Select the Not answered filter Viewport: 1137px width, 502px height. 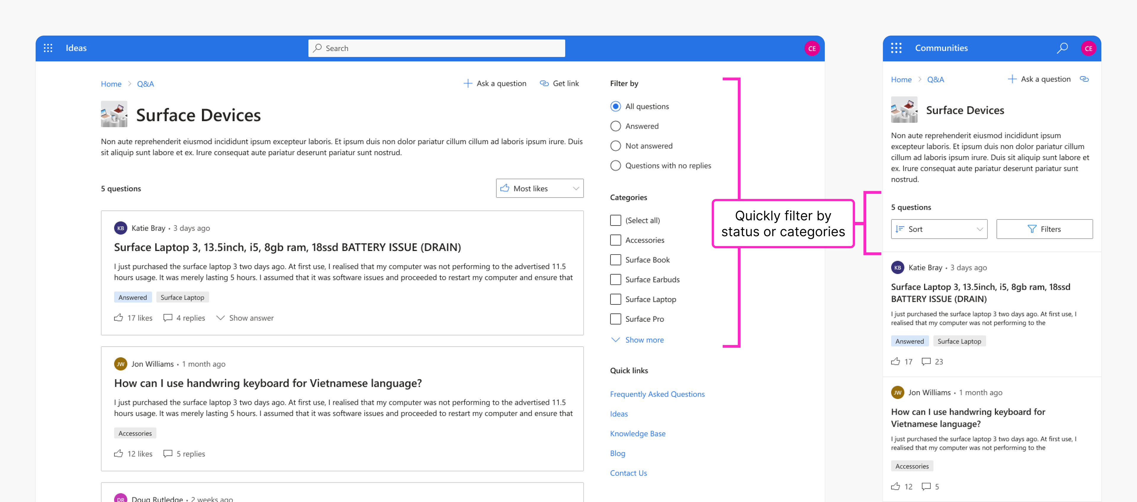[x=615, y=146]
